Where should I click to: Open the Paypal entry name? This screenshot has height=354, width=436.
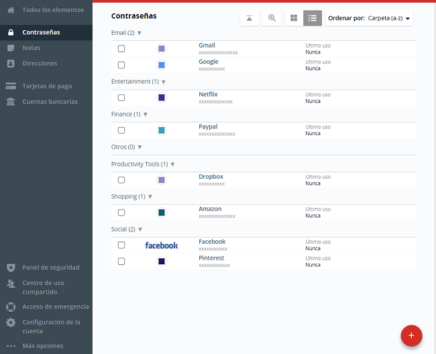(x=208, y=126)
